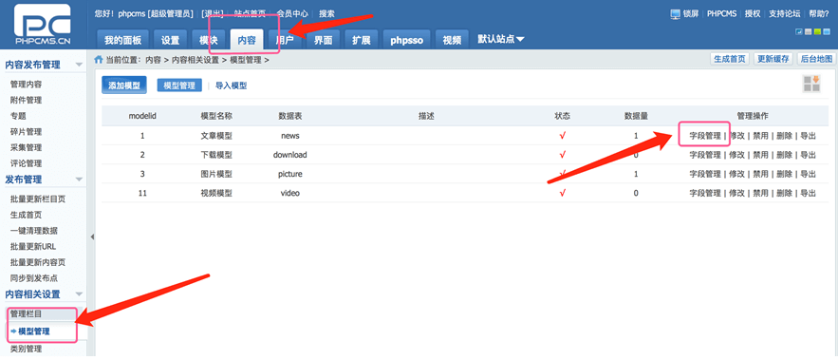Collapse the 内容发布管理 sidebar section

click(x=79, y=66)
